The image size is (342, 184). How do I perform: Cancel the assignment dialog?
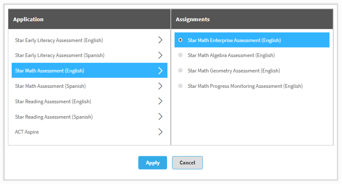pos(187,163)
